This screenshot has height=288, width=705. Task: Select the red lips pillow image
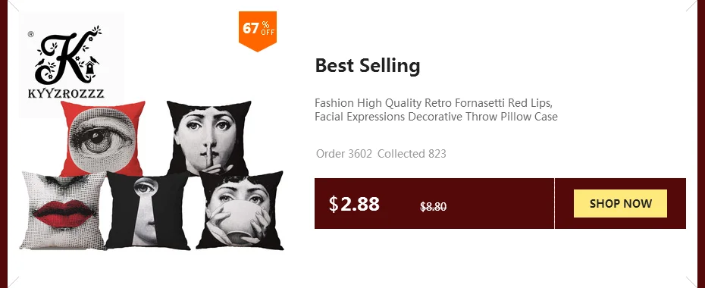[x=63, y=210]
